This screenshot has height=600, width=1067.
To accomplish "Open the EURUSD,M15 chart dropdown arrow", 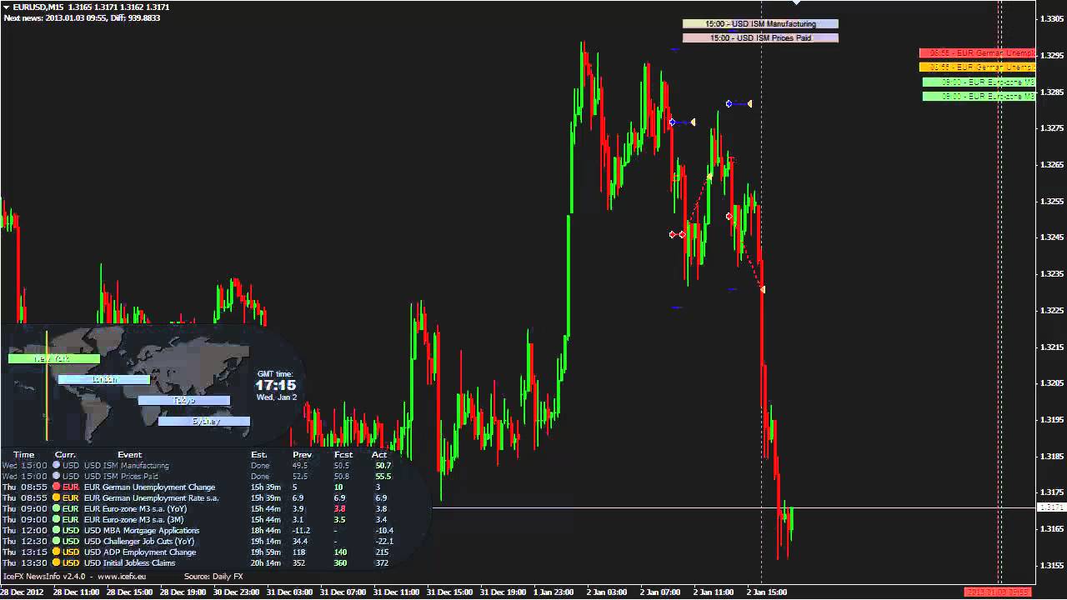I will coord(6,7).
